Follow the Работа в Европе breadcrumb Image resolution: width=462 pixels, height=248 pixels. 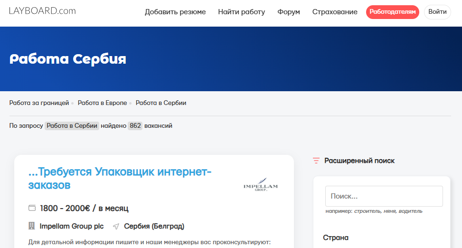coord(102,103)
